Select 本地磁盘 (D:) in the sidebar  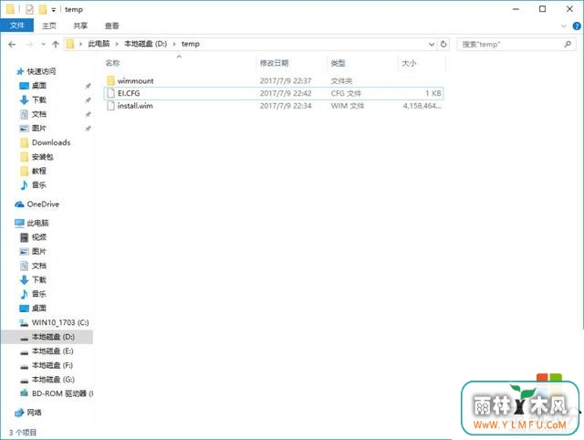53,337
